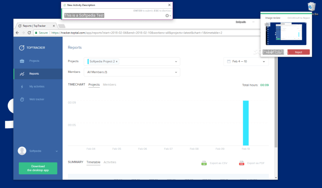Screen dimensions: 322x188
Task: Switch summary to Activities tab
Action: tap(110, 162)
